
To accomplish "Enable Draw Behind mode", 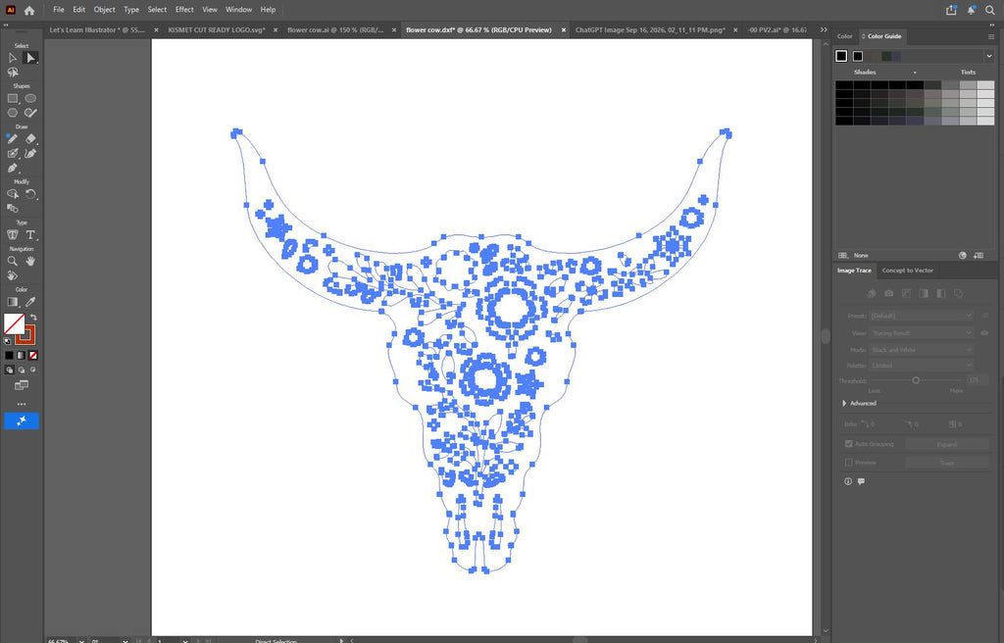I will [22, 371].
